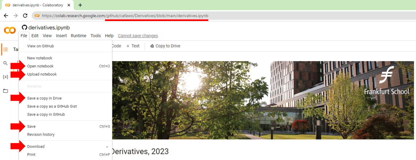Open the Edit menu
The image size is (416, 160).
coord(35,36)
